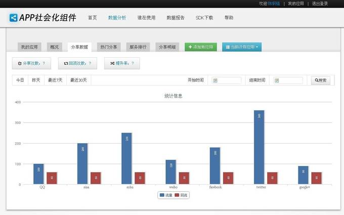Toggle the blue 流量 series in the legend
Screen dimensions: 344x215
pos(166,195)
